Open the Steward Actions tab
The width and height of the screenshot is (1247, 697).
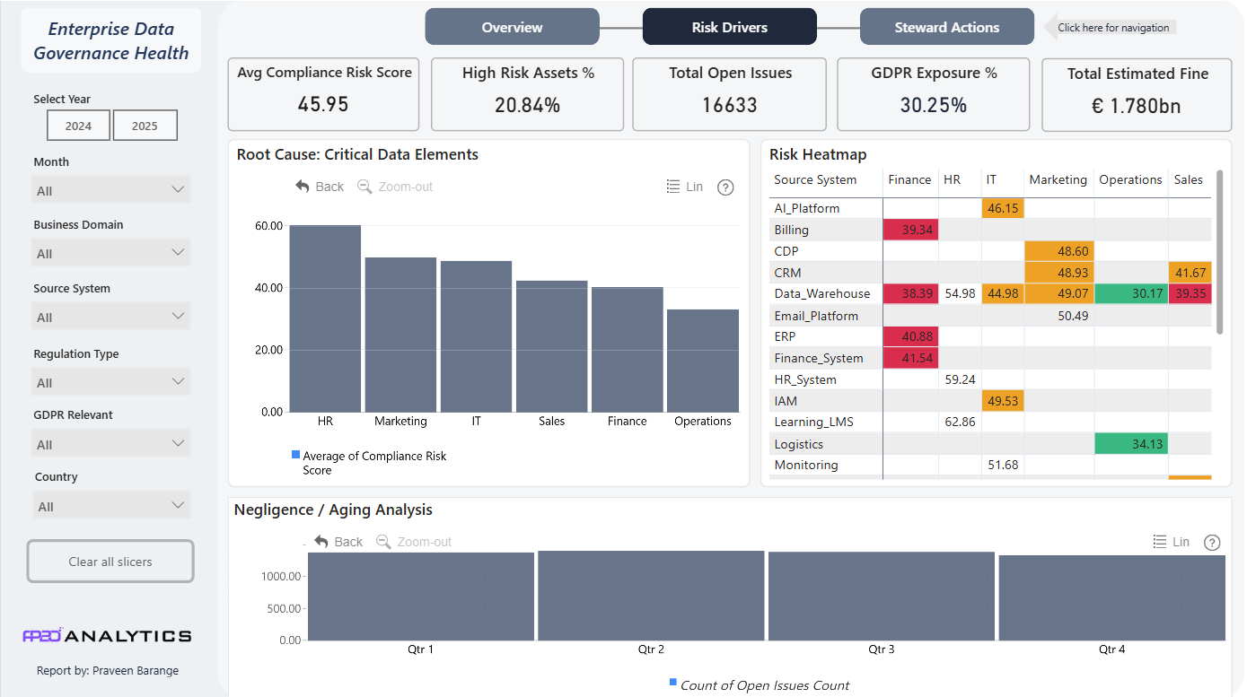[946, 27]
